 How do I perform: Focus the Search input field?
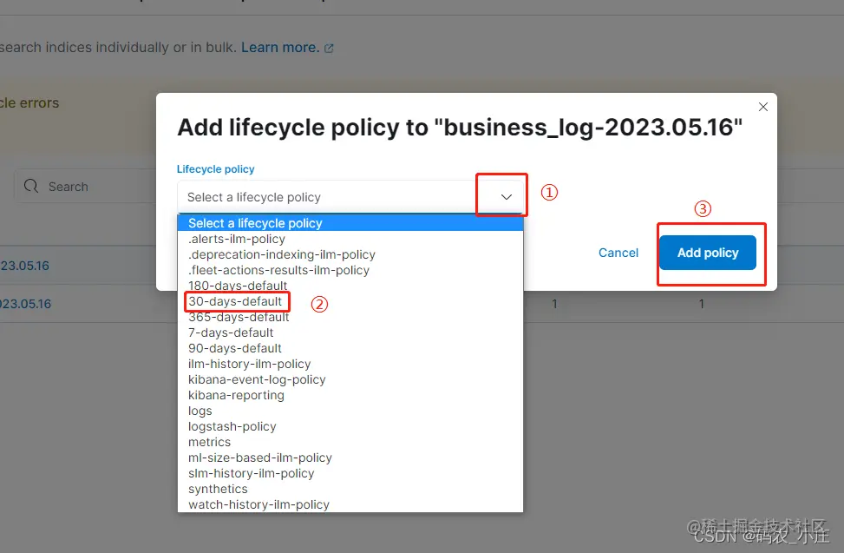click(x=86, y=187)
